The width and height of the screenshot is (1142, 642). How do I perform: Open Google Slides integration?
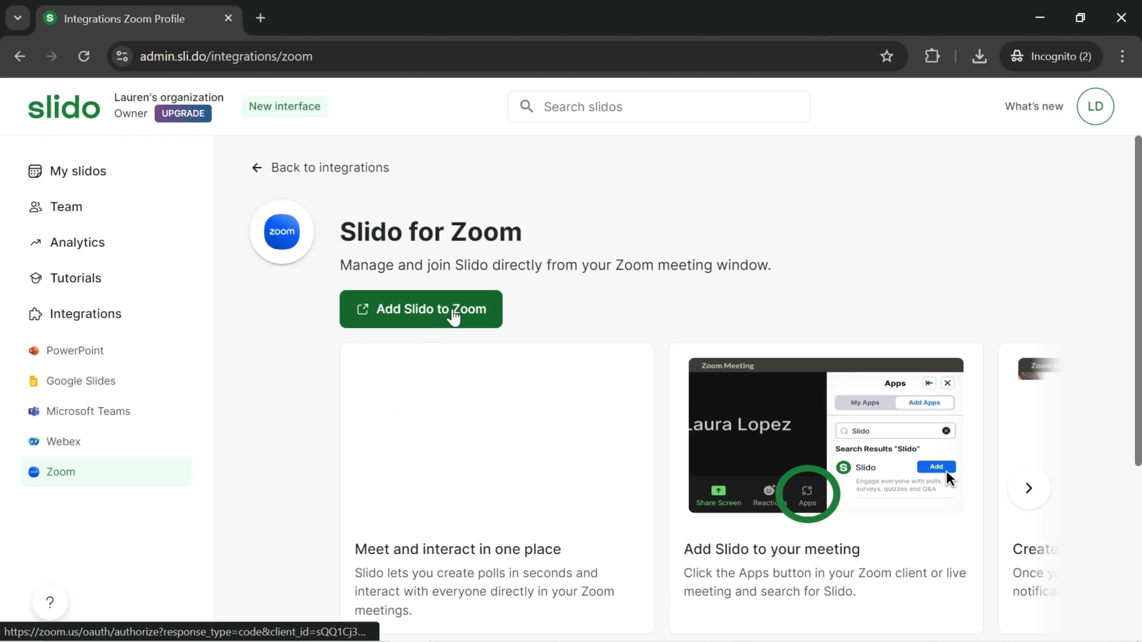(72, 380)
